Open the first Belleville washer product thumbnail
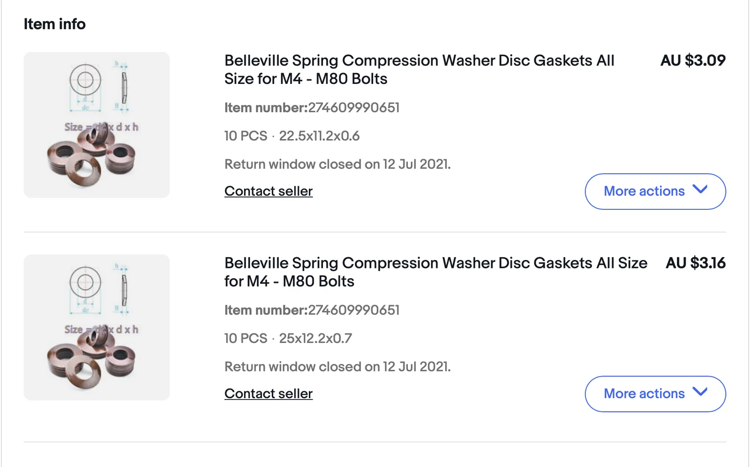 pyautogui.click(x=97, y=125)
